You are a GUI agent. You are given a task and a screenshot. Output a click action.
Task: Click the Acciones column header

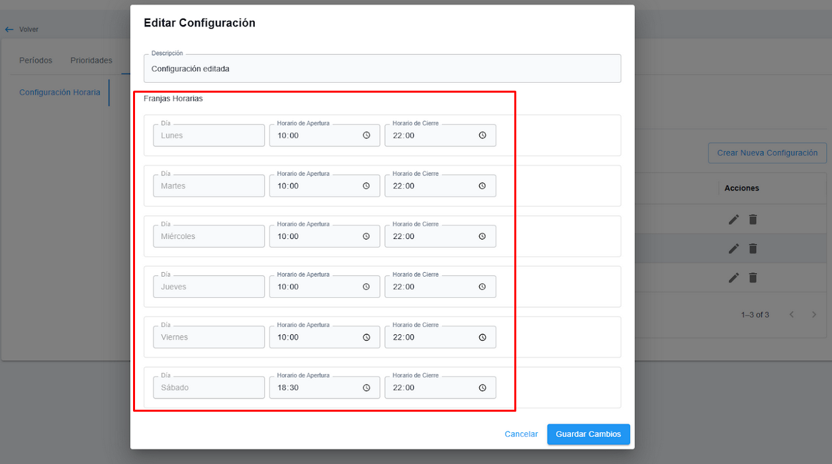point(741,188)
